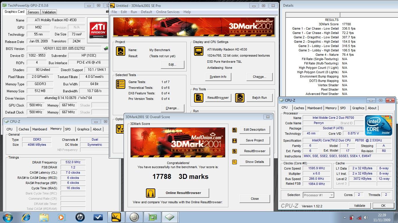
Task: Show hidden system tray icons arrow
Action: tap(345, 217)
